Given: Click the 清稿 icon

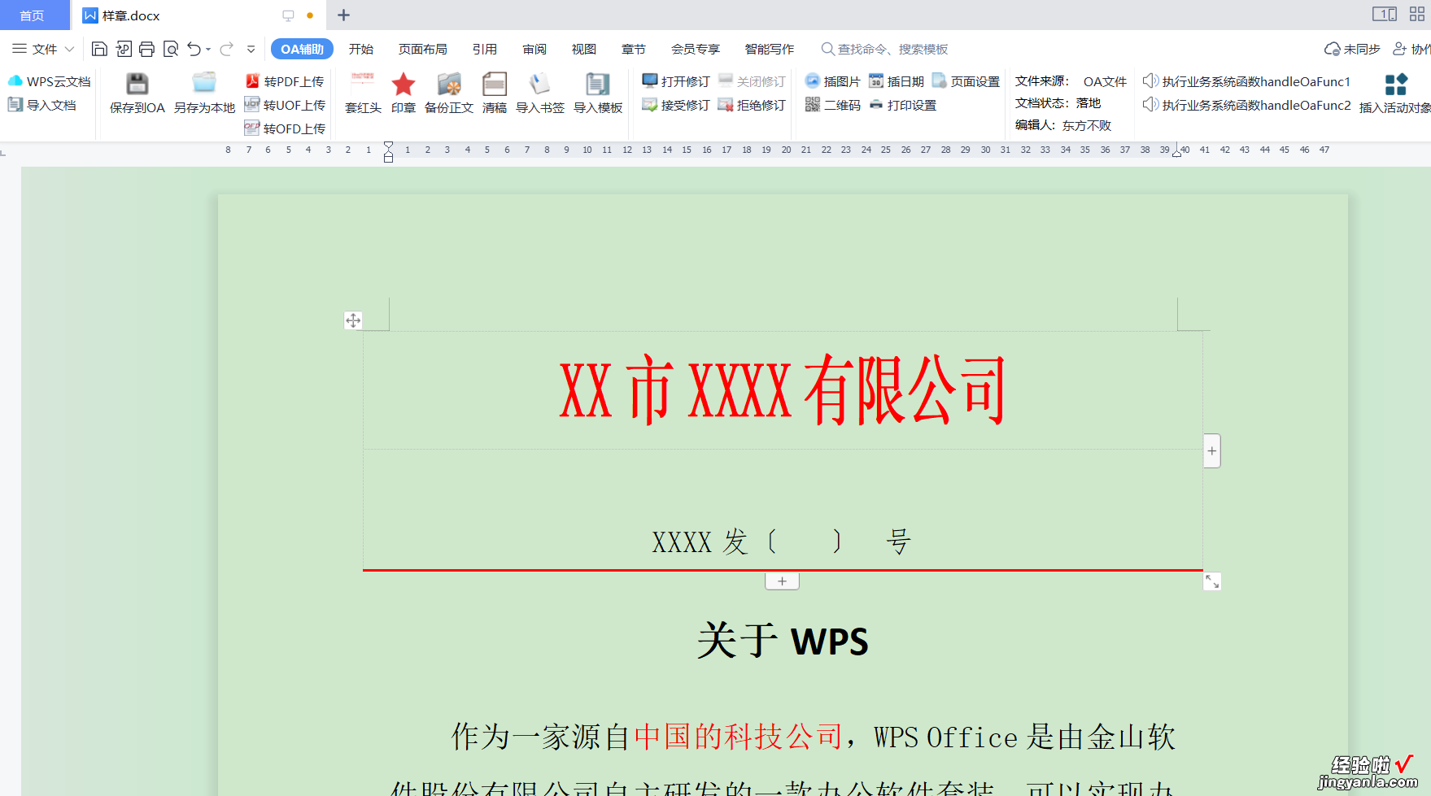Looking at the screenshot, I should pos(495,84).
